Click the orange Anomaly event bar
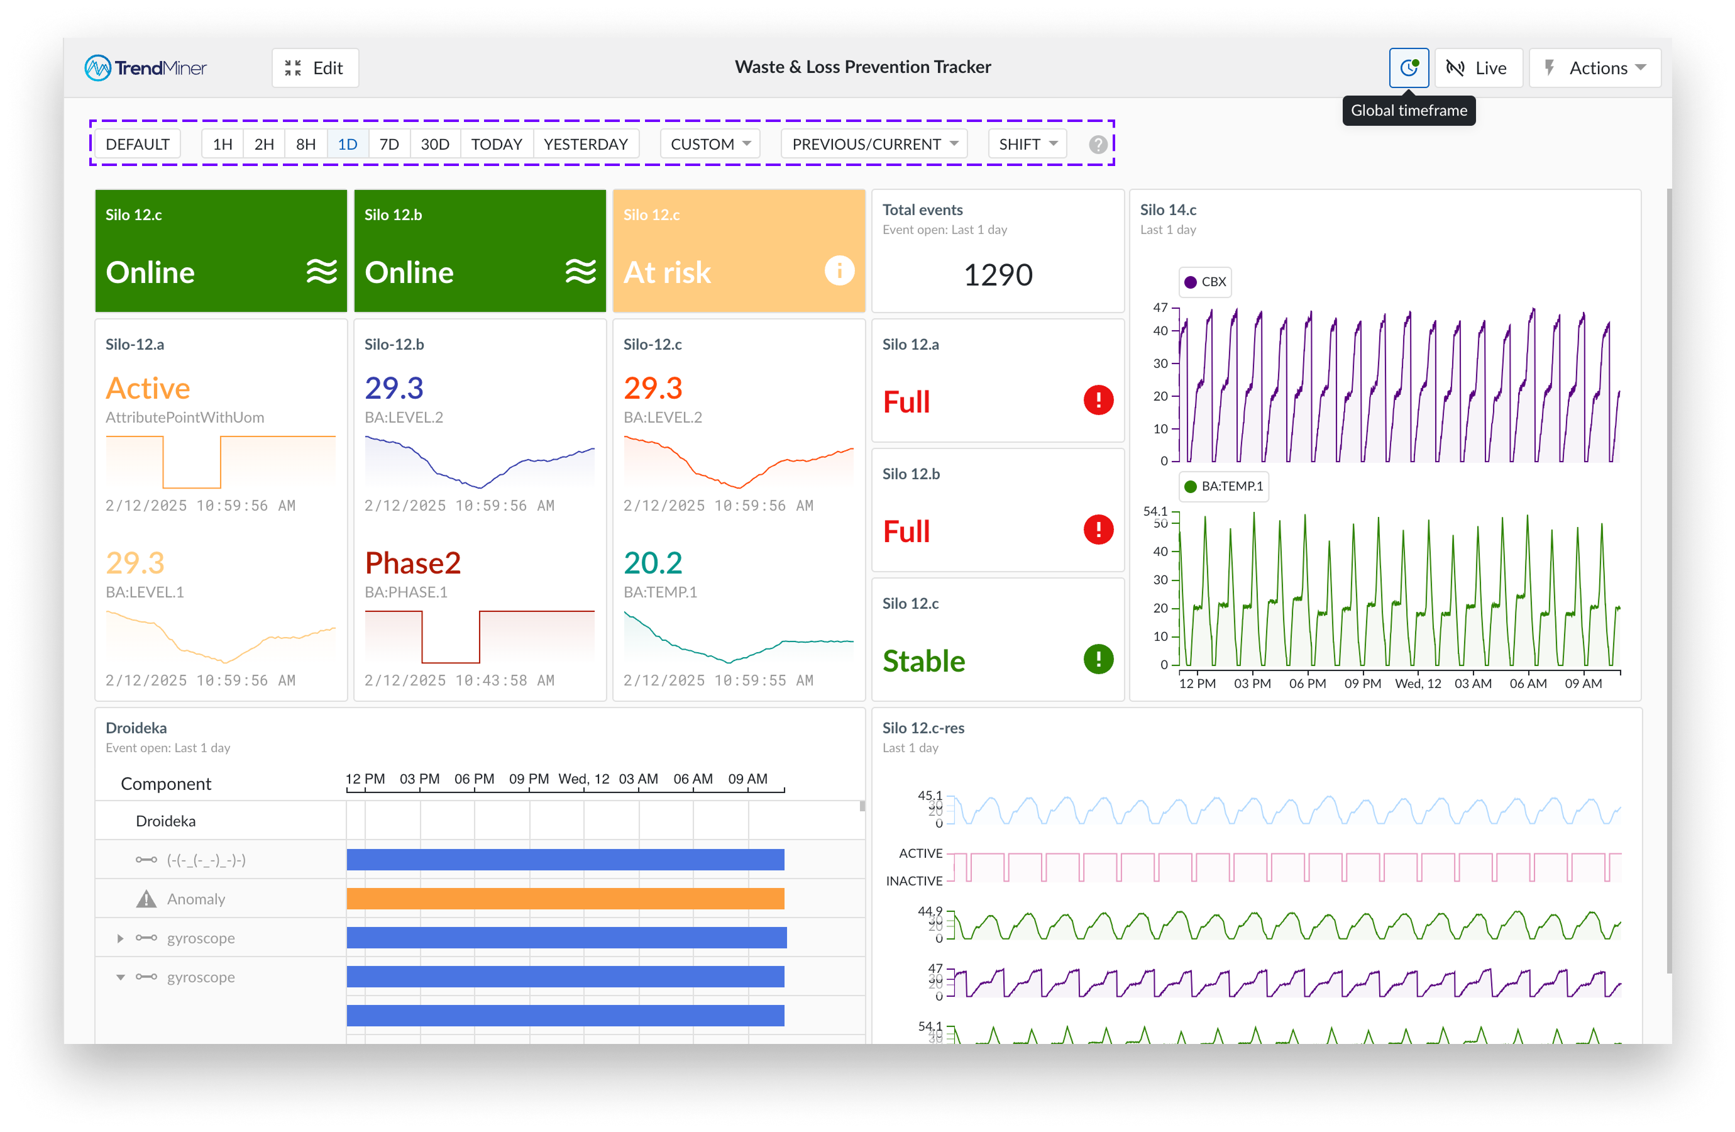Viewport: 1735px width, 1132px height. pyautogui.click(x=565, y=899)
